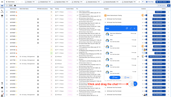Click the Edit Columns button
Image resolution: width=171 pixels, height=97 pixels.
click(162, 5)
